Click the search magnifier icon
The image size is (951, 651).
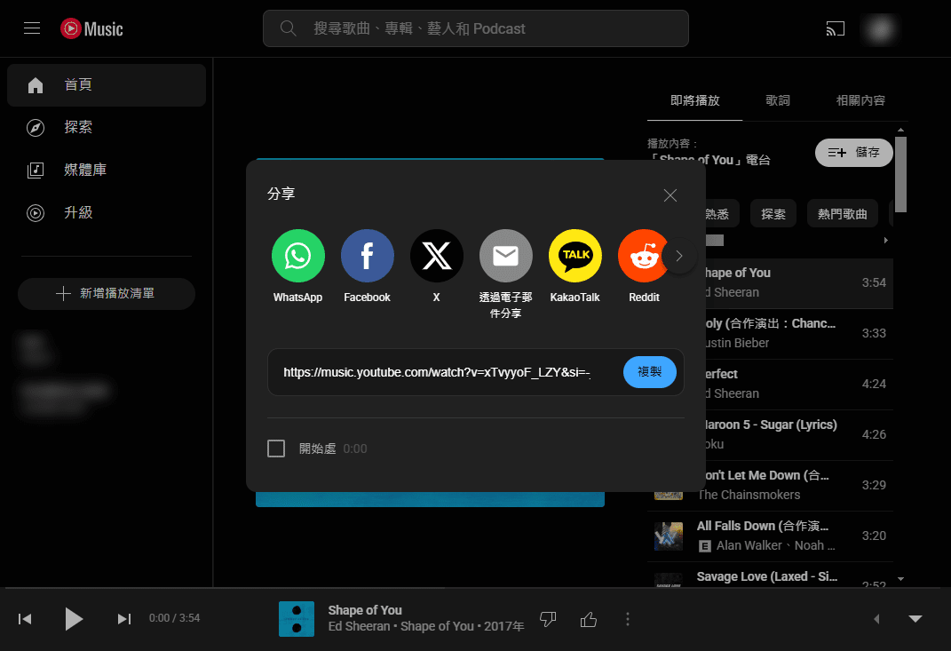(288, 28)
